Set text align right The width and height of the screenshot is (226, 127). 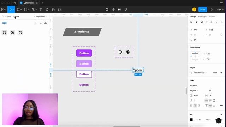(199, 105)
